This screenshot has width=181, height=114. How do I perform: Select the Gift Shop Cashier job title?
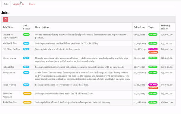pos(11,49)
